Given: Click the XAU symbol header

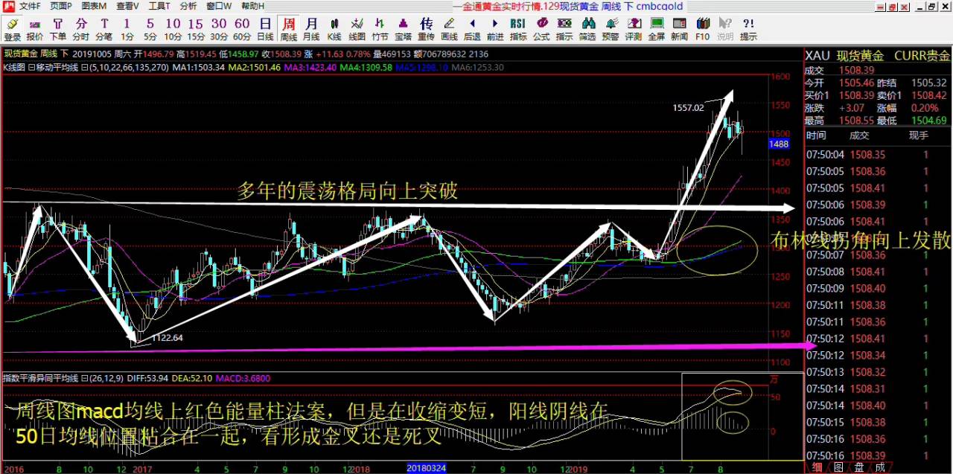Looking at the screenshot, I should tap(817, 56).
